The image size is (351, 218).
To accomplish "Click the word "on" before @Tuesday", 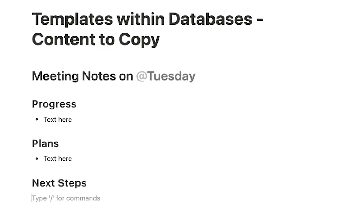I will tap(126, 76).
